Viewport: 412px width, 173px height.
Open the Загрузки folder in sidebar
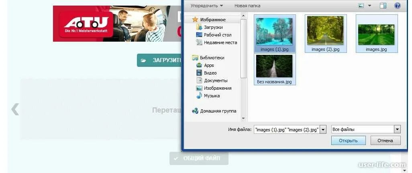tap(213, 27)
